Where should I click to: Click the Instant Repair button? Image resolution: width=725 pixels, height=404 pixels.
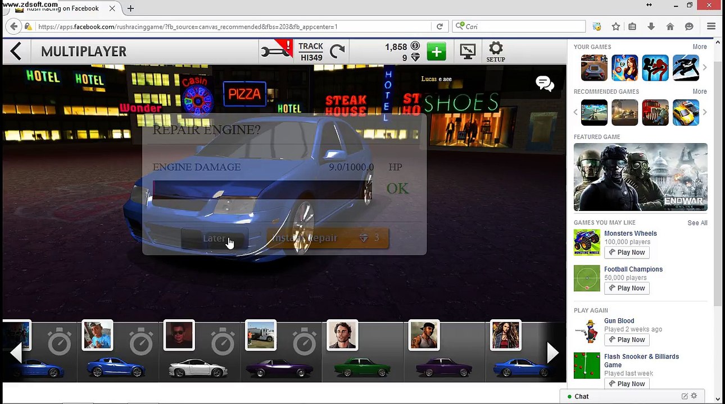(327, 238)
